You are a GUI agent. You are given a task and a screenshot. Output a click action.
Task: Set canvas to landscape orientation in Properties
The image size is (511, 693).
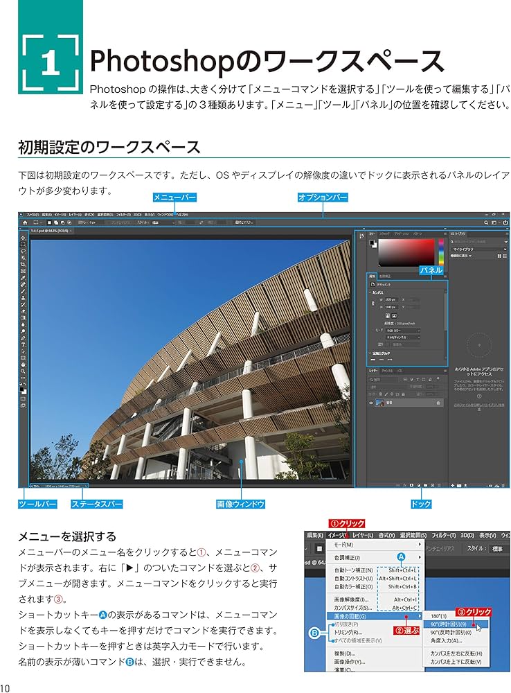395,315
